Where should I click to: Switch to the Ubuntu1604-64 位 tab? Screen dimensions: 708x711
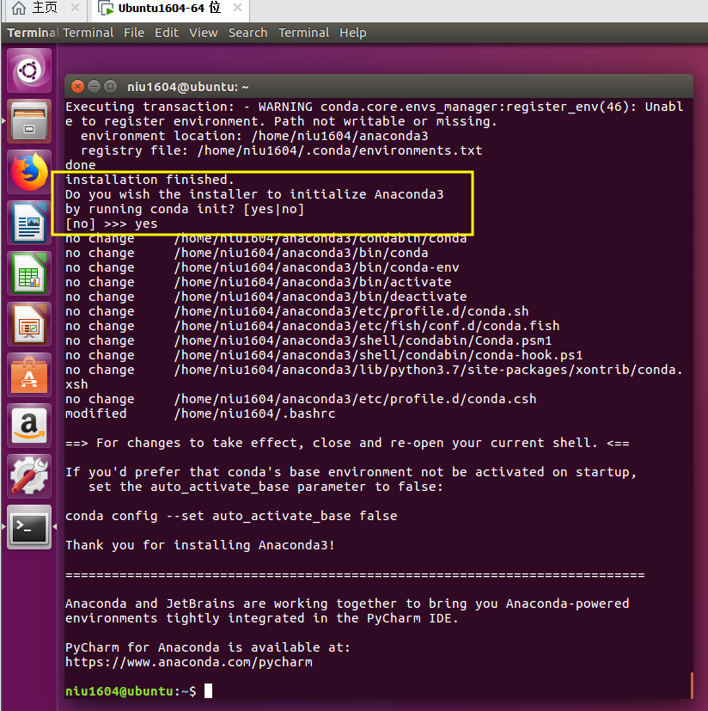(x=170, y=9)
